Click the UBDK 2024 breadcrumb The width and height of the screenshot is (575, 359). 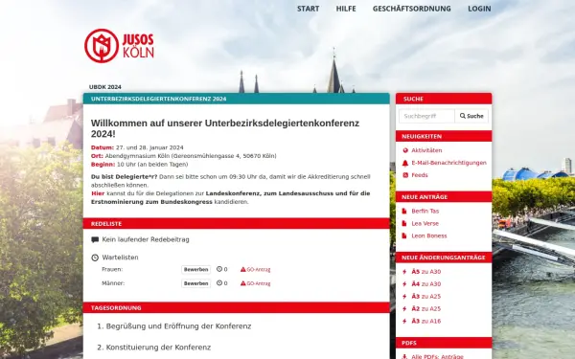pyautogui.click(x=104, y=87)
